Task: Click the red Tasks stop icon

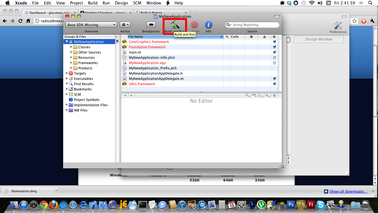Action: point(195,25)
